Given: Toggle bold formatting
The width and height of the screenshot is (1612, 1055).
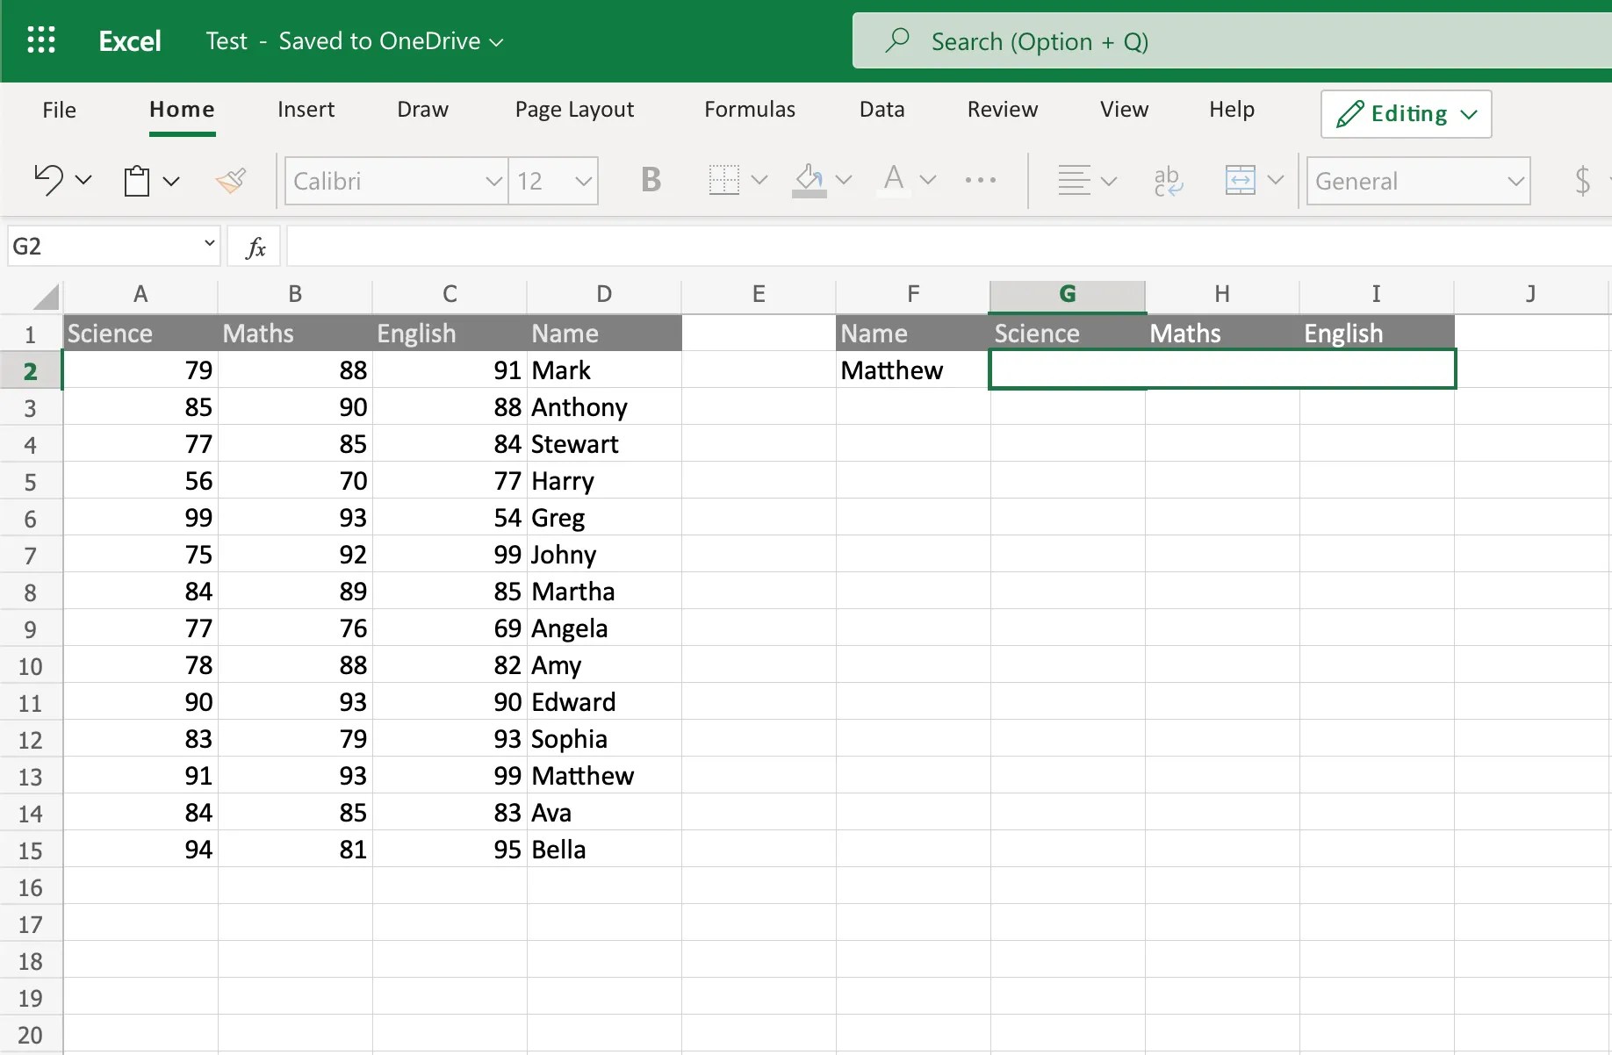Looking at the screenshot, I should [x=650, y=180].
